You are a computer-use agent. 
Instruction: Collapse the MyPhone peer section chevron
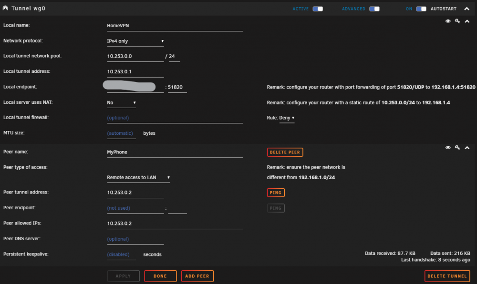point(467,148)
